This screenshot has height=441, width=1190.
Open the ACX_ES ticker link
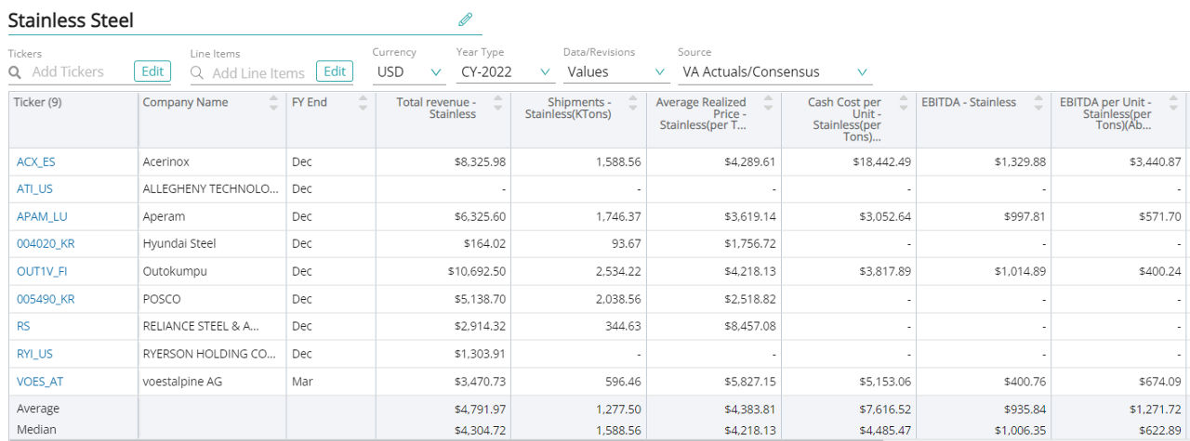tap(35, 162)
